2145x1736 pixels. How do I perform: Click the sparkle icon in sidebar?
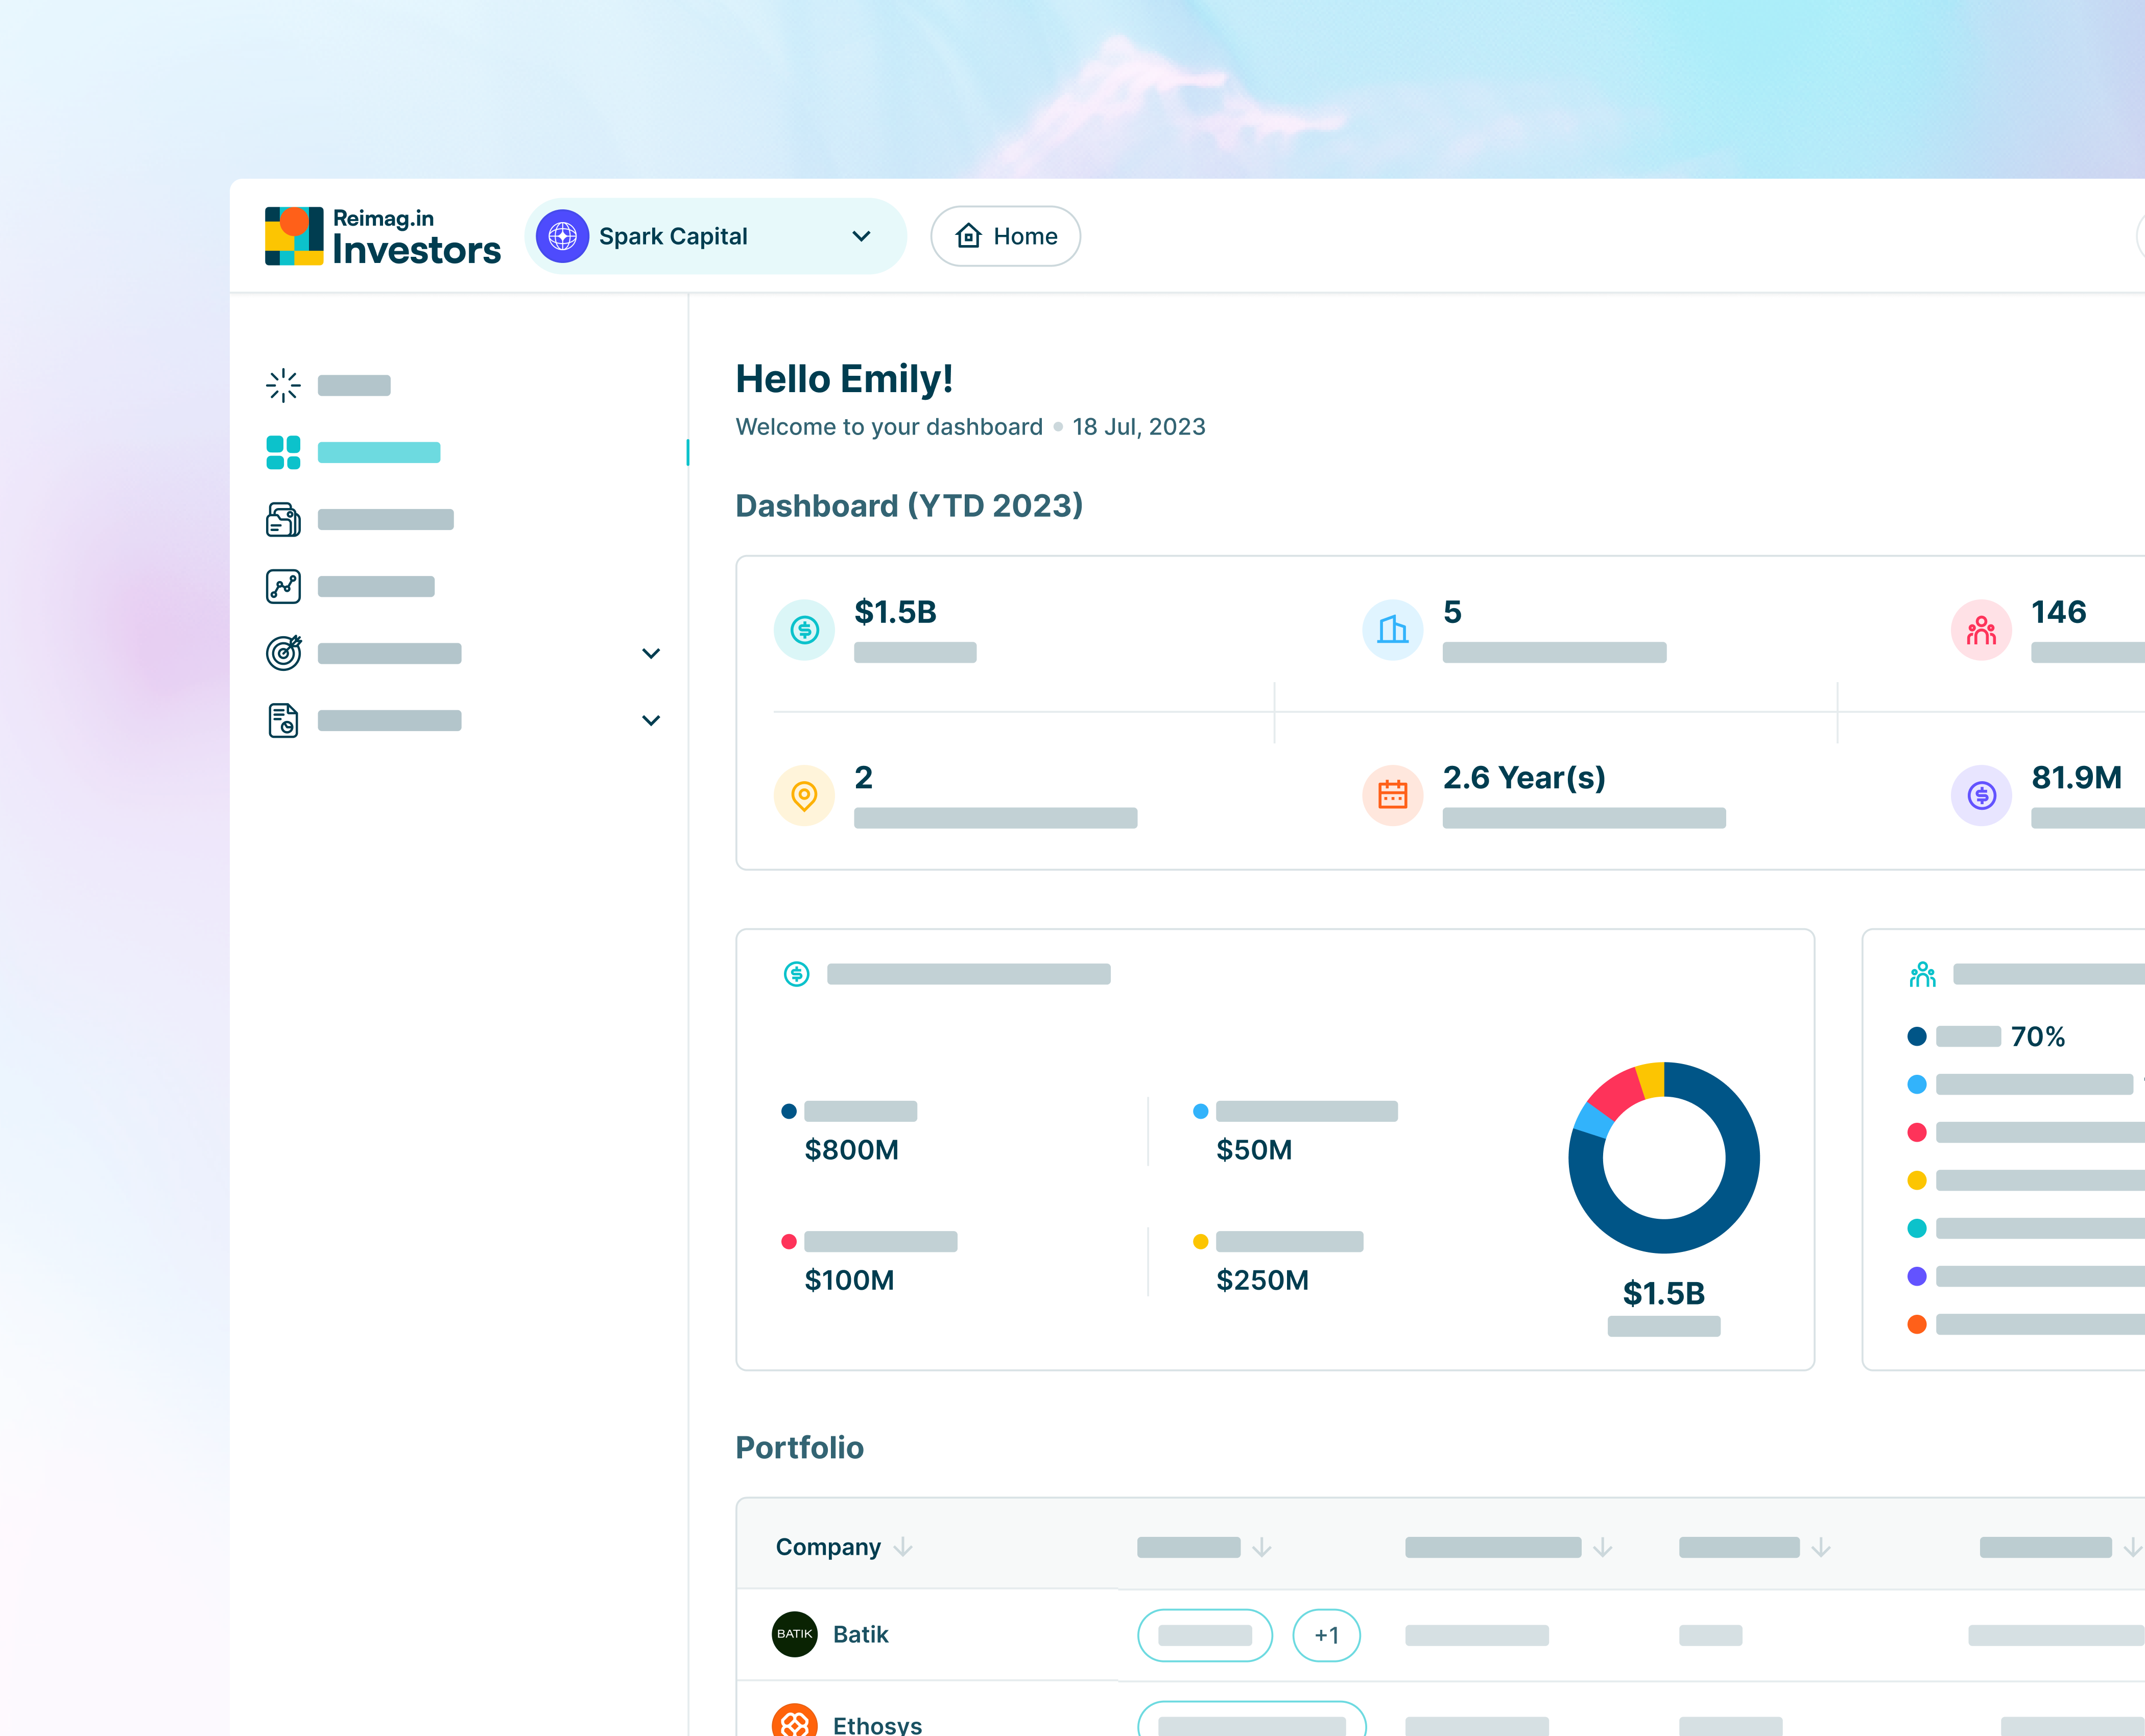coord(283,385)
